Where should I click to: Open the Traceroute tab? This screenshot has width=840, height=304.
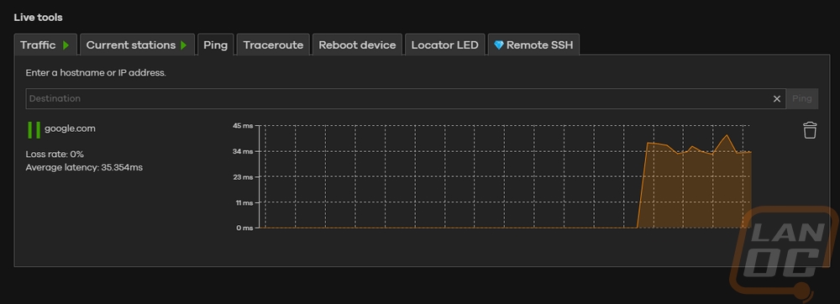tap(273, 45)
